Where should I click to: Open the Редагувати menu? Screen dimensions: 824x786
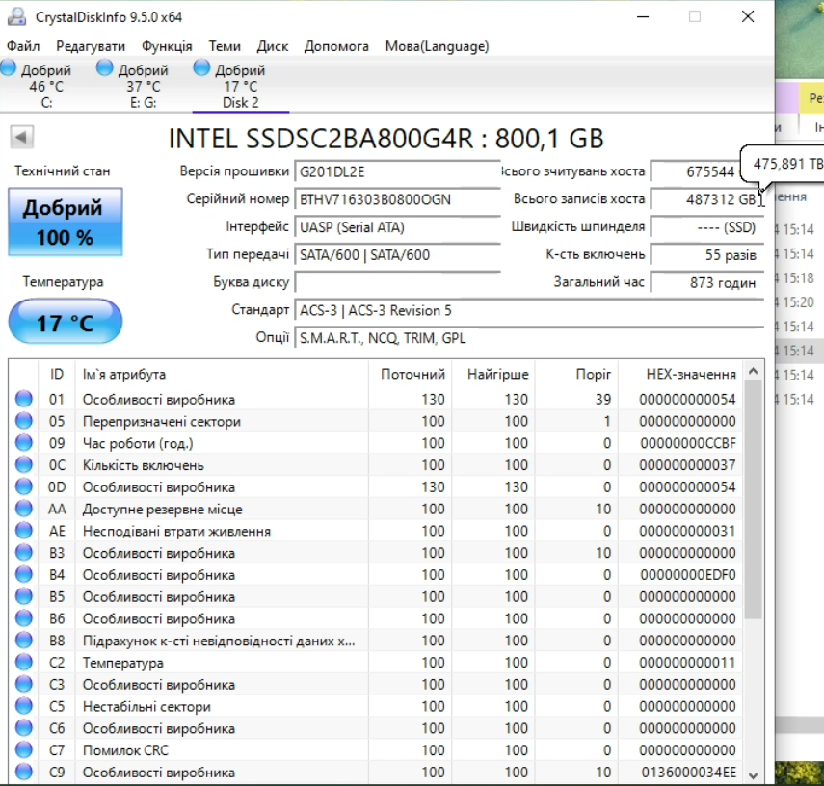click(91, 46)
